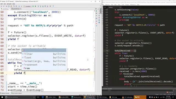Click code line 54 with the request string
The image size is (176, 99).
(x=40, y=26)
